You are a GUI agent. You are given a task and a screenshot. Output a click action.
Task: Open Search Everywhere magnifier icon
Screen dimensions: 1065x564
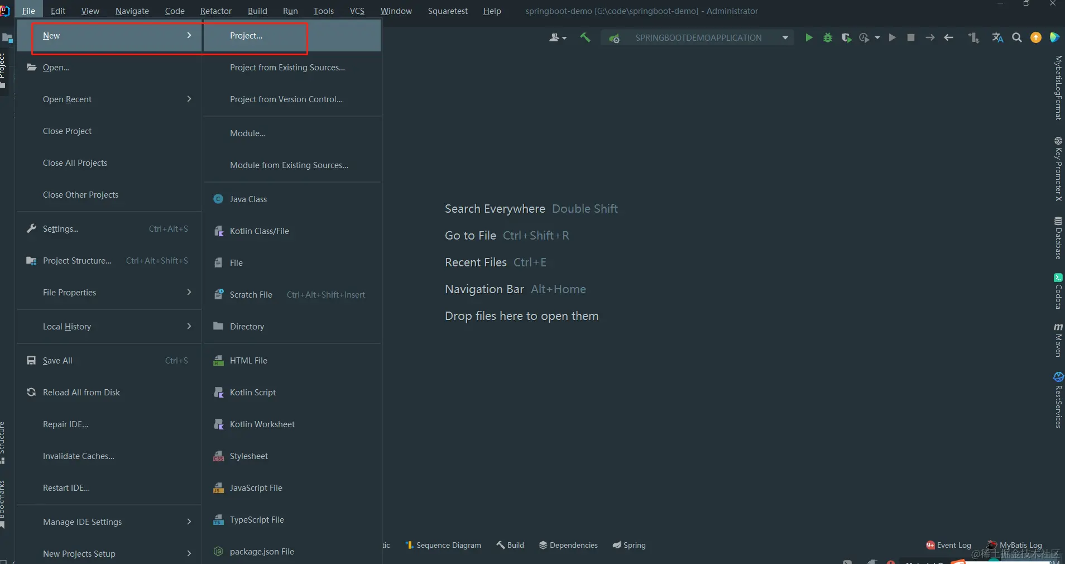1017,37
